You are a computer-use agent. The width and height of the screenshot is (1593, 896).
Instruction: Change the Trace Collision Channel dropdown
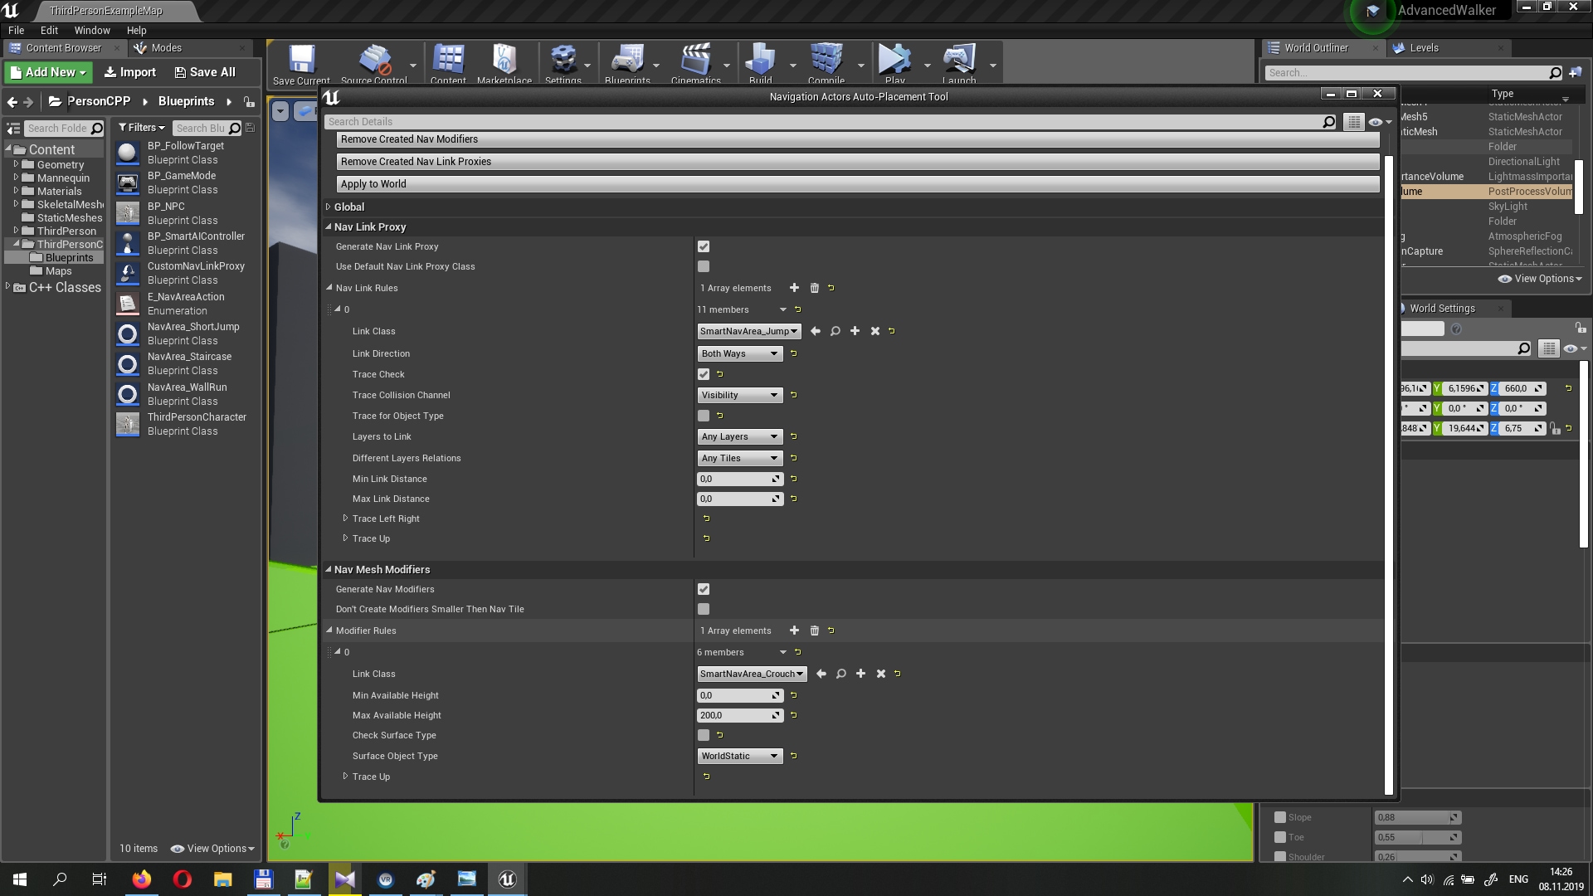(739, 395)
